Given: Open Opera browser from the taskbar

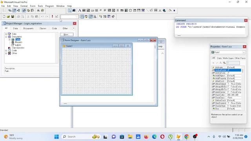Looking at the screenshot, I should click(x=162, y=137).
